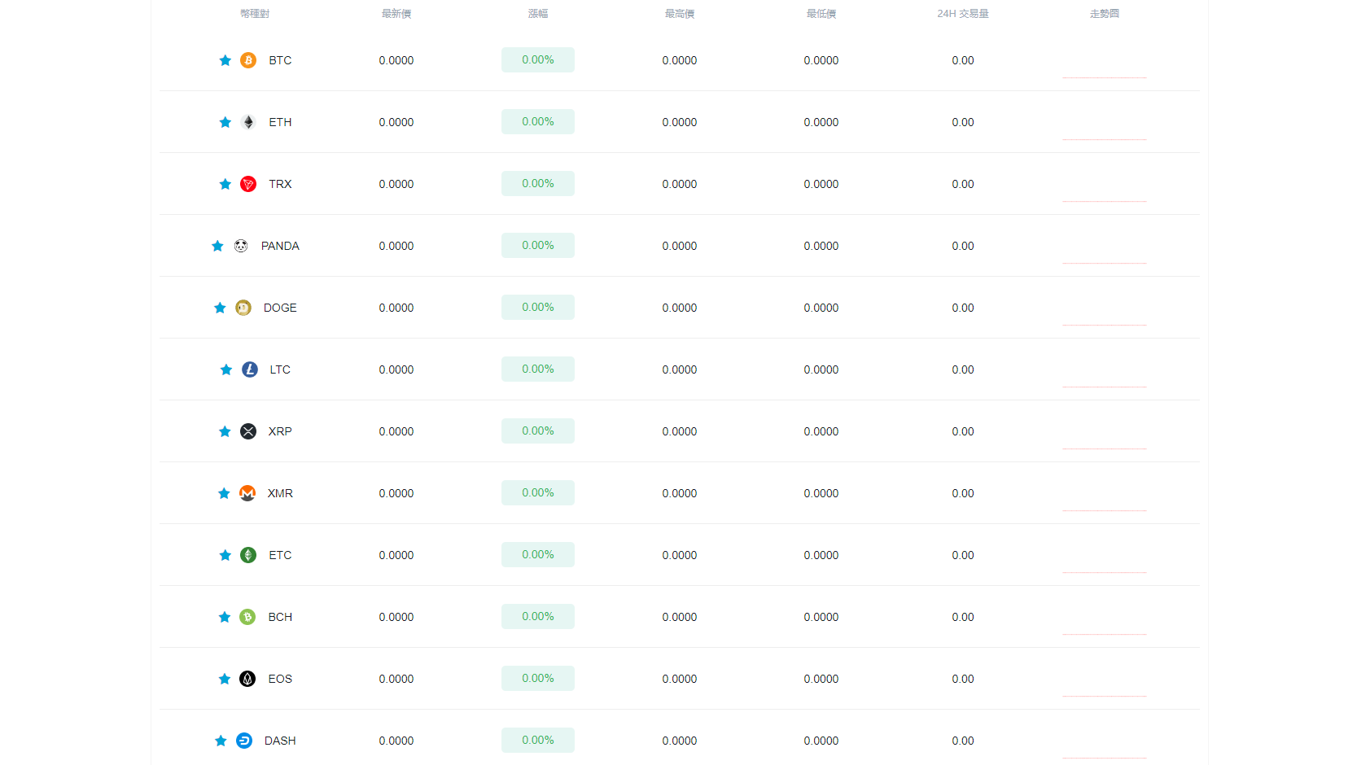This screenshot has width=1370, height=765.
Task: Toggle the EOS favorite star
Action: point(225,679)
